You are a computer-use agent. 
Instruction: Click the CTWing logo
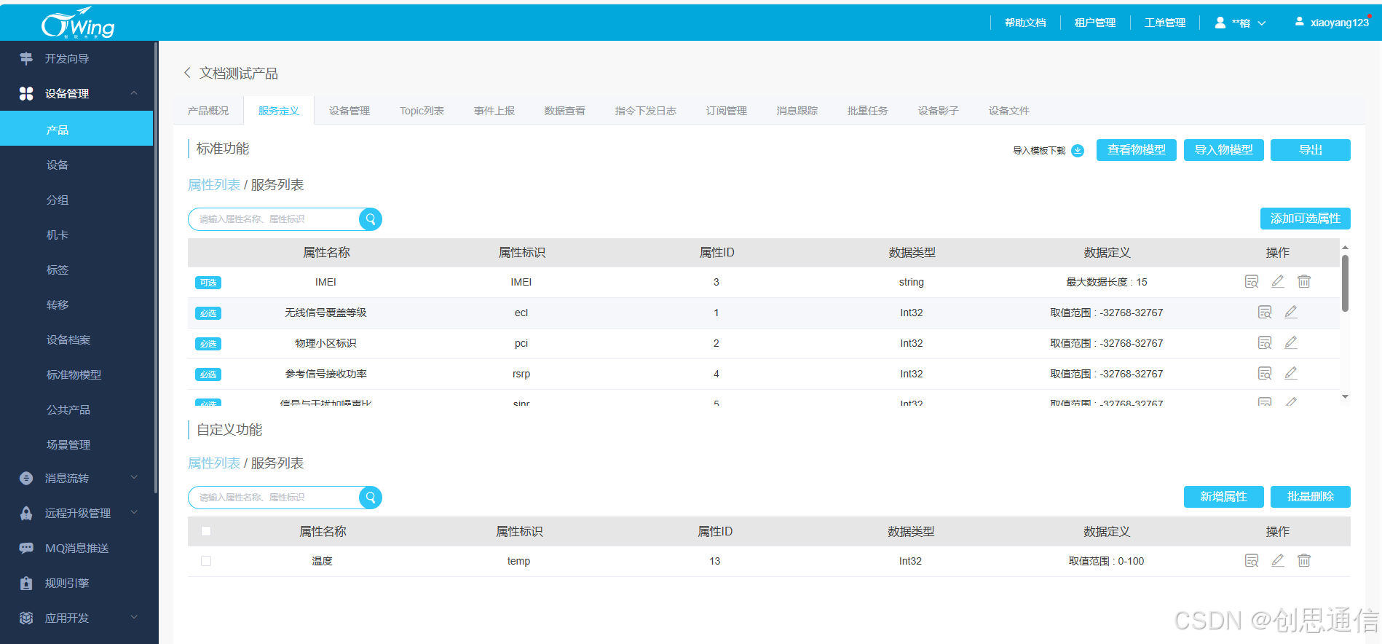point(78,23)
